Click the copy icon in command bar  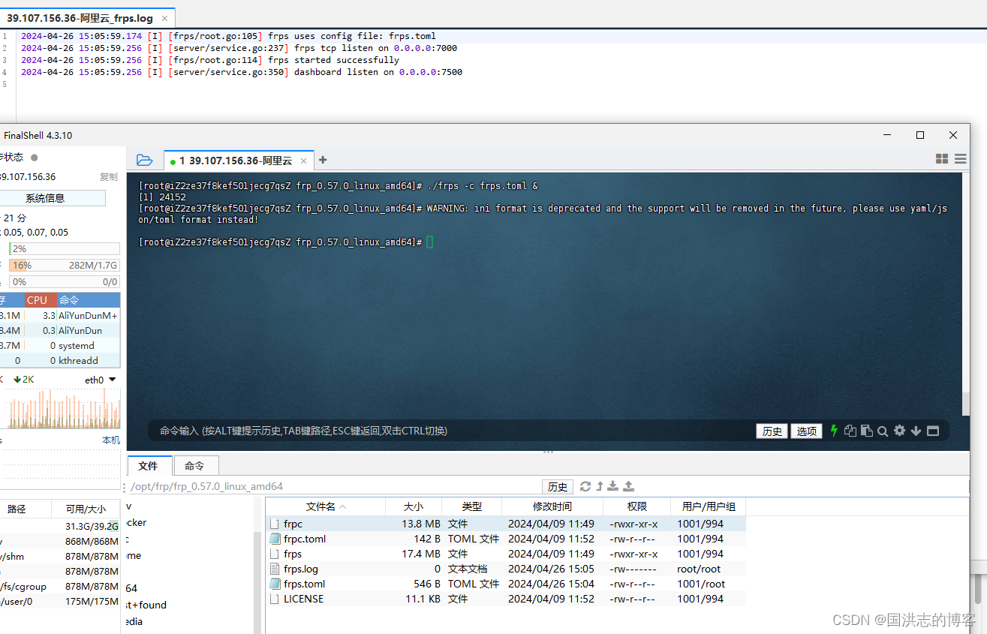pyautogui.click(x=850, y=431)
